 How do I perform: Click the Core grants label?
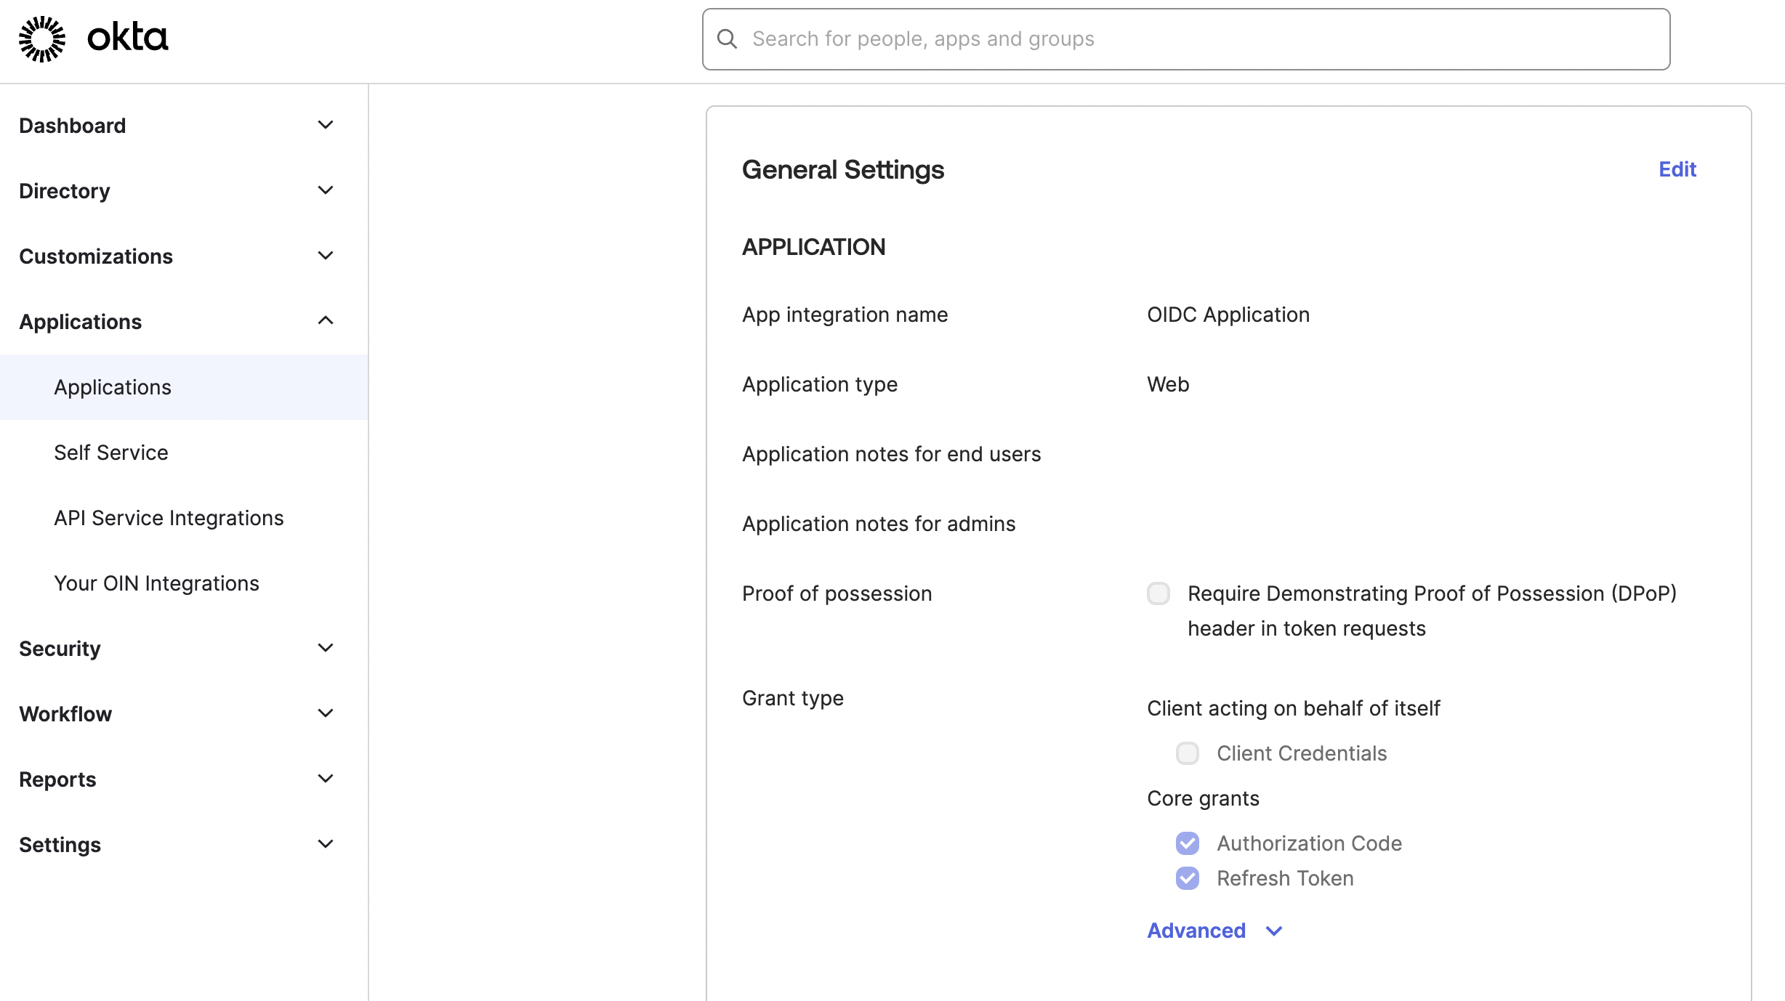(1203, 798)
